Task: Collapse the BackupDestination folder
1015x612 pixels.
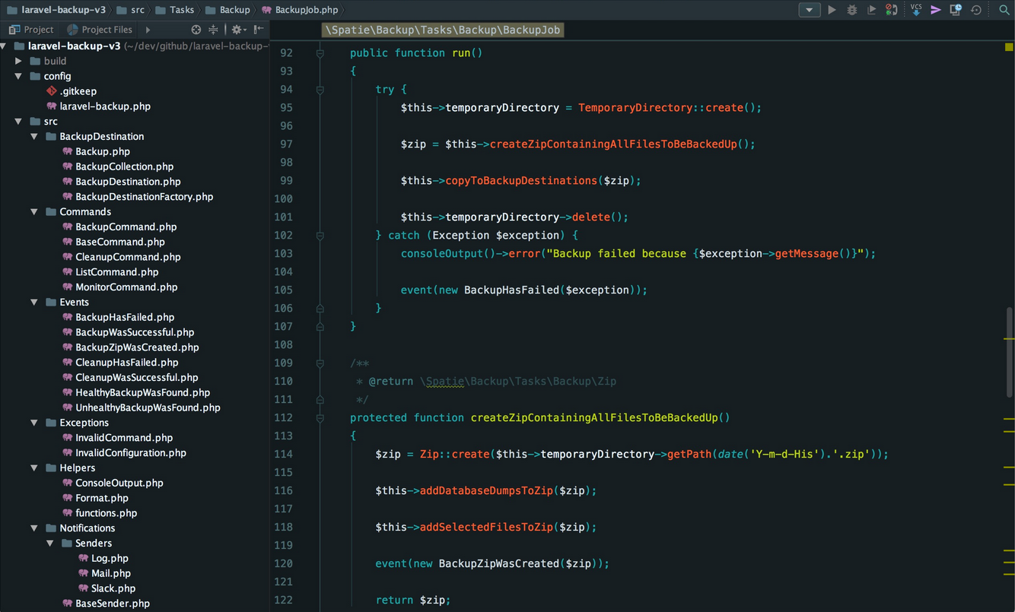Action: coord(34,137)
